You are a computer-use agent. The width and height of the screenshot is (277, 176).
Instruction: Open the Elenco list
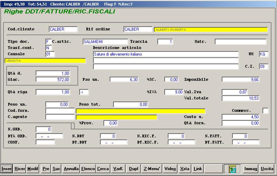pos(88,169)
